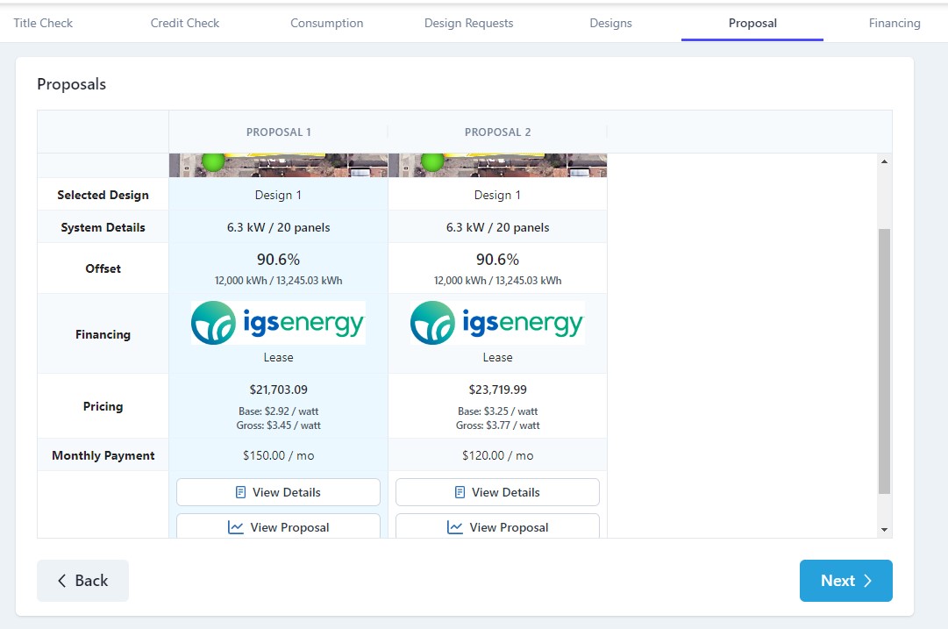View Proposal for Proposal 2
This screenshot has height=629, width=948.
coord(497,527)
